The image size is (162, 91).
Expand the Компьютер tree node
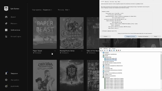(x=102, y=67)
